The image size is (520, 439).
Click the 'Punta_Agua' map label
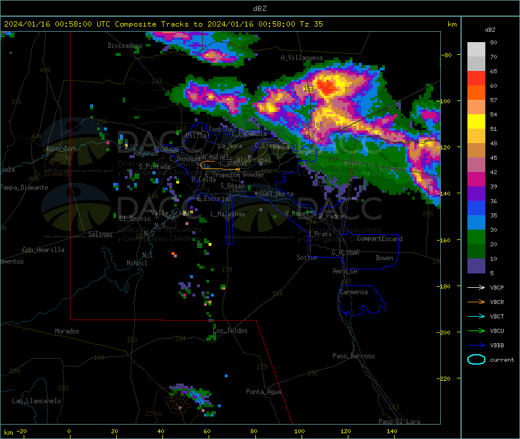pos(263,392)
